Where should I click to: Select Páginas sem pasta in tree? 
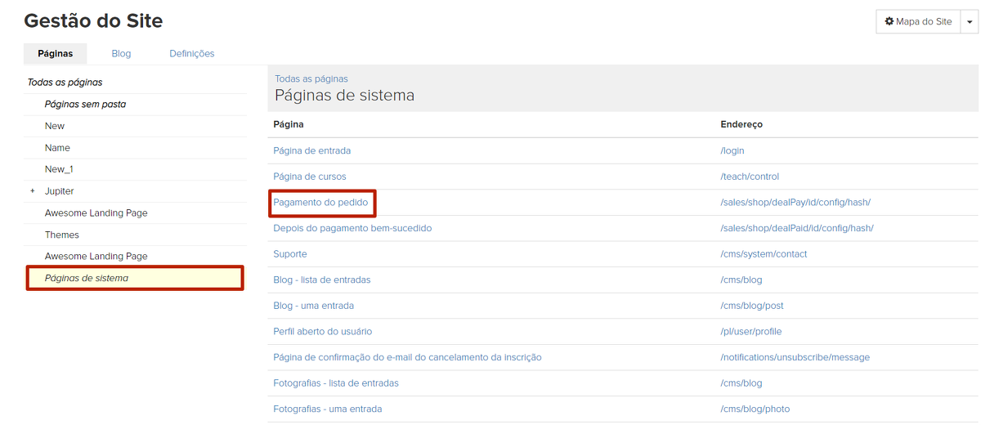tap(85, 105)
